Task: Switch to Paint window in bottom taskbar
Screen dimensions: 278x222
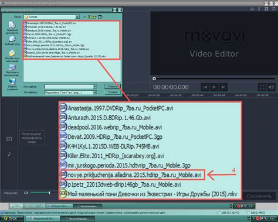Action: pos(43,218)
